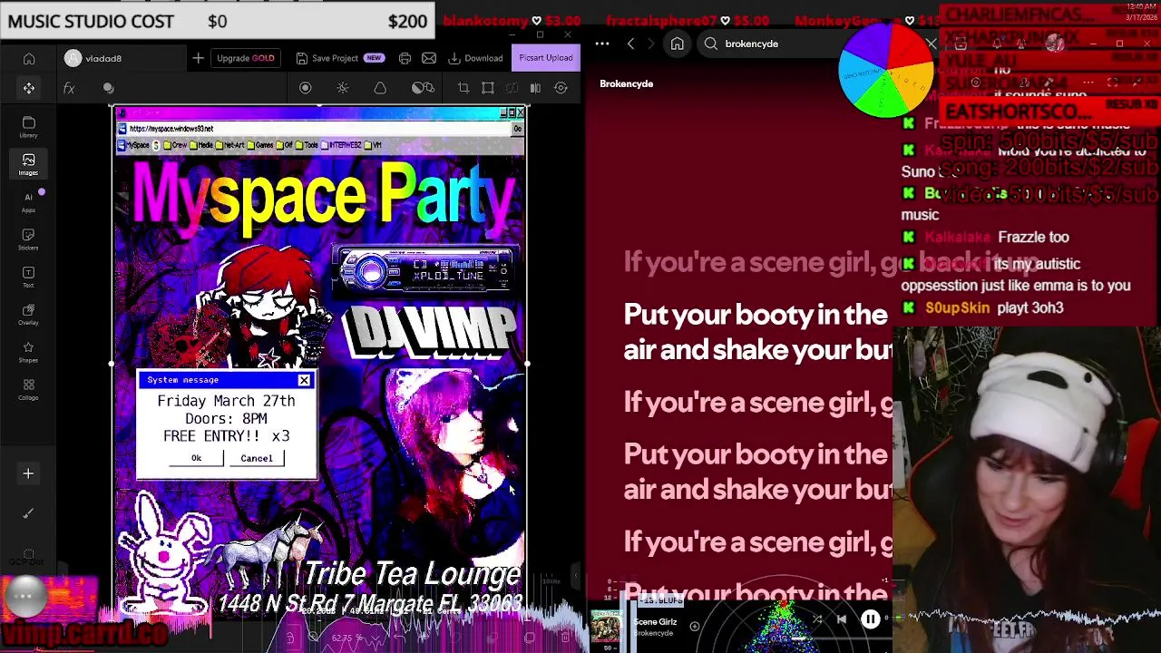Open the fx effects tool

[69, 88]
